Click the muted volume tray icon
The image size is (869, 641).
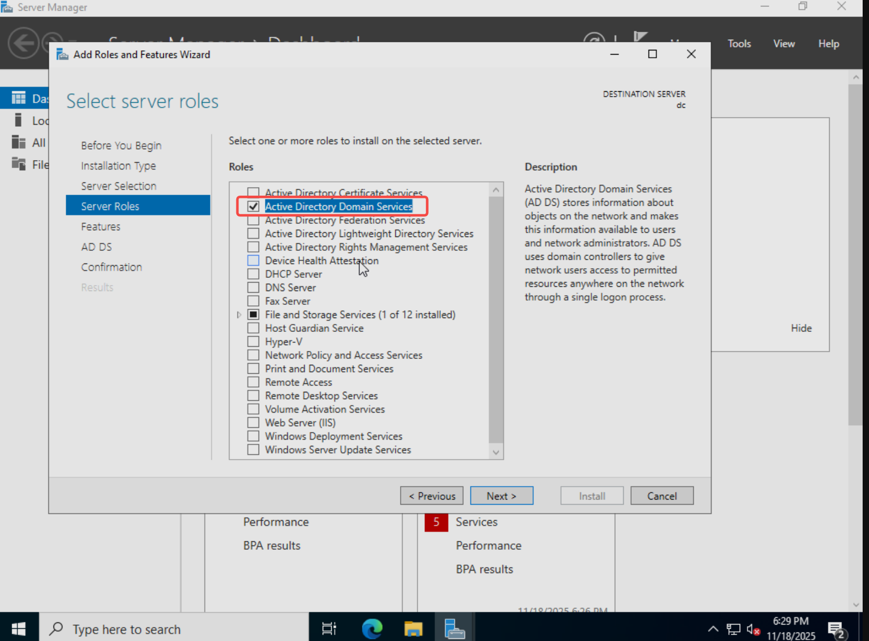tap(753, 629)
